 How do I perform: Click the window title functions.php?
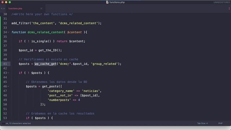point(117,2)
